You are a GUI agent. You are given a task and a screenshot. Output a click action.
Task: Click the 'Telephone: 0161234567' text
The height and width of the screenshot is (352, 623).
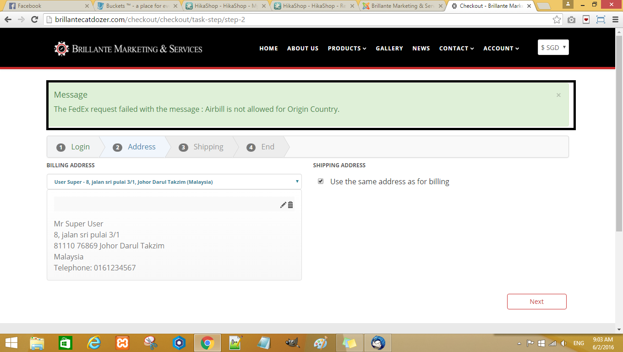point(95,268)
